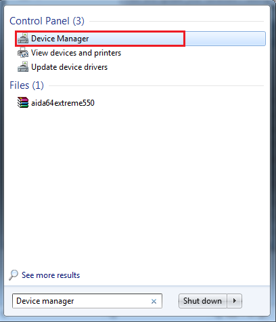
Task: Click the highlighted row right of Device Manager
Action: [x=225, y=39]
